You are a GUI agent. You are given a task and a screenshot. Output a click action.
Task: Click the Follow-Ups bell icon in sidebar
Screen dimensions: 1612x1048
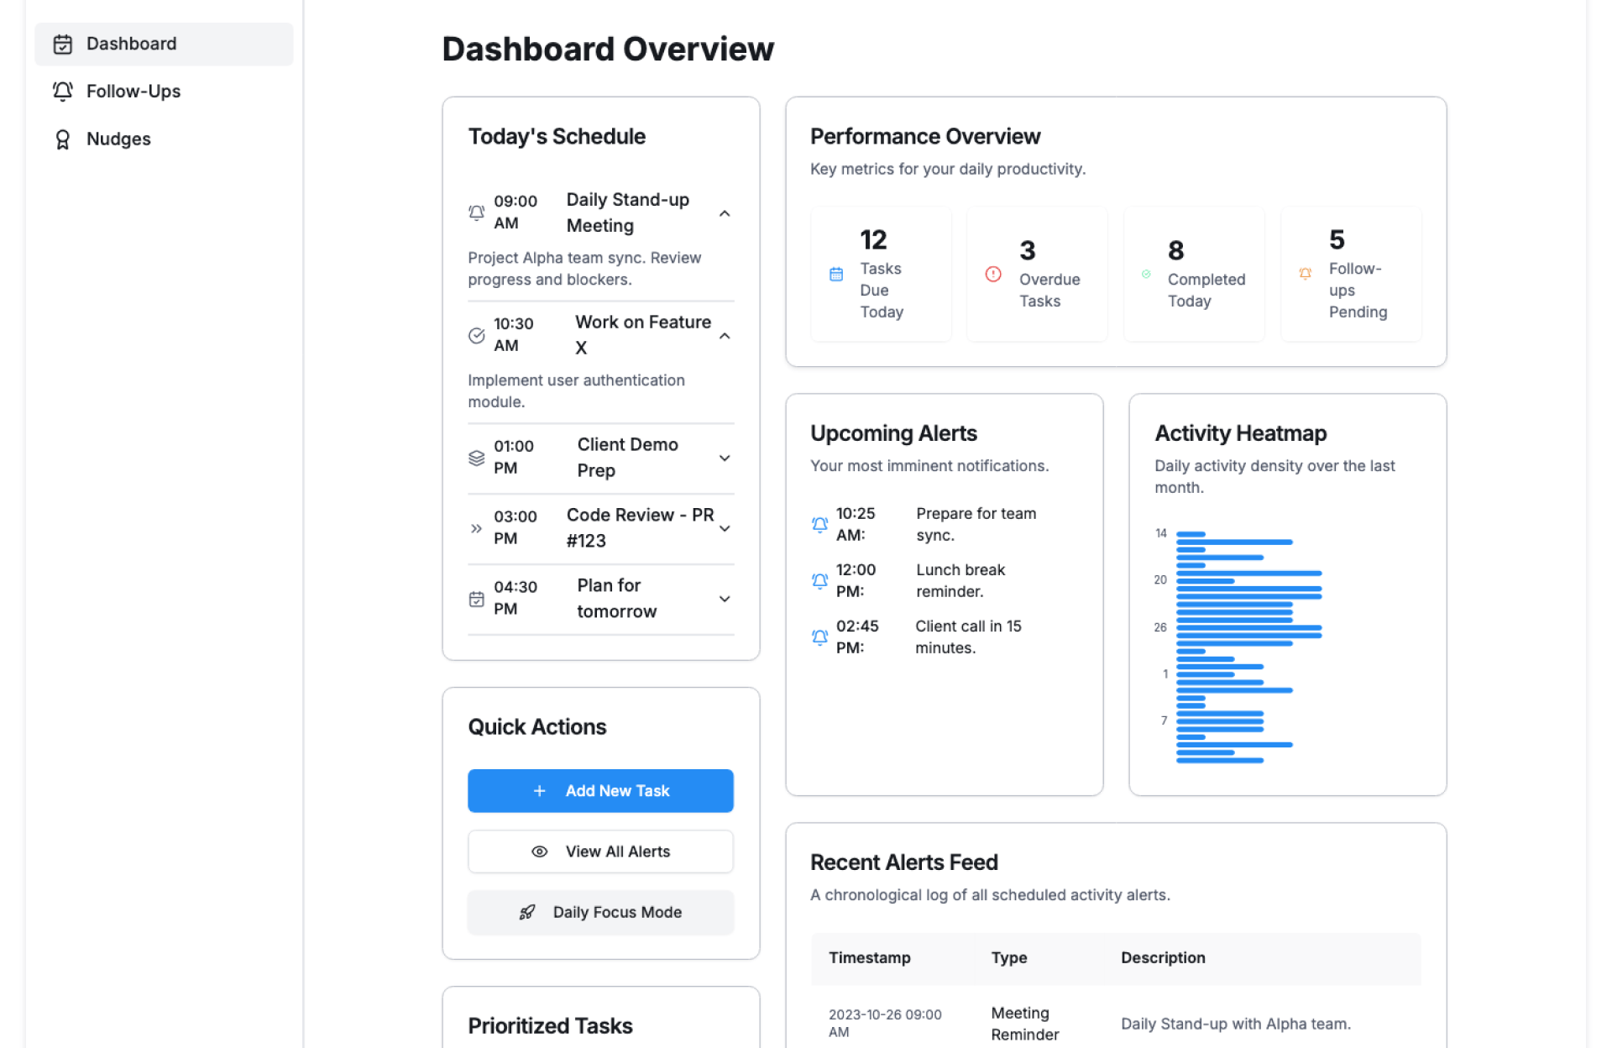pyautogui.click(x=63, y=92)
